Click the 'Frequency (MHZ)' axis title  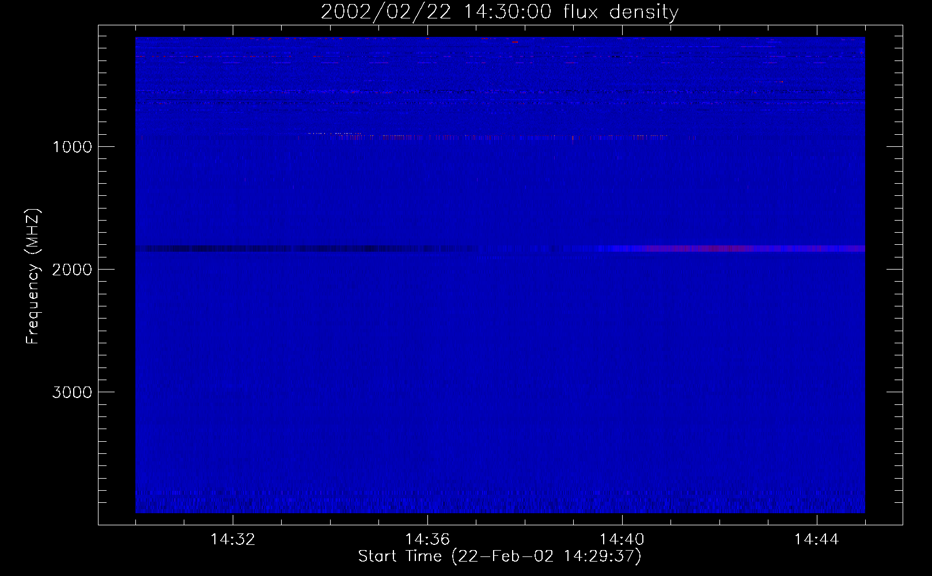point(33,276)
